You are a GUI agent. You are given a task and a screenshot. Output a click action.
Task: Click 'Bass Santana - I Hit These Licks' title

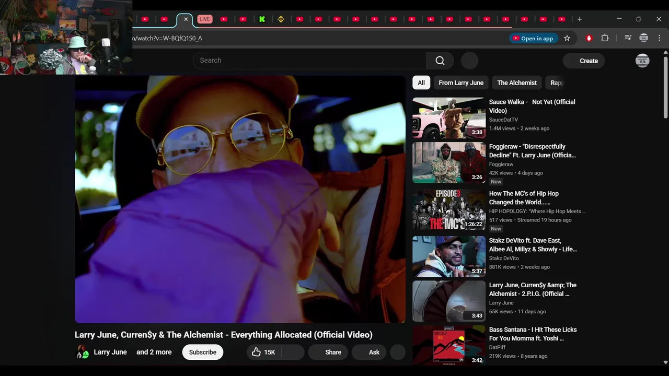click(x=533, y=334)
